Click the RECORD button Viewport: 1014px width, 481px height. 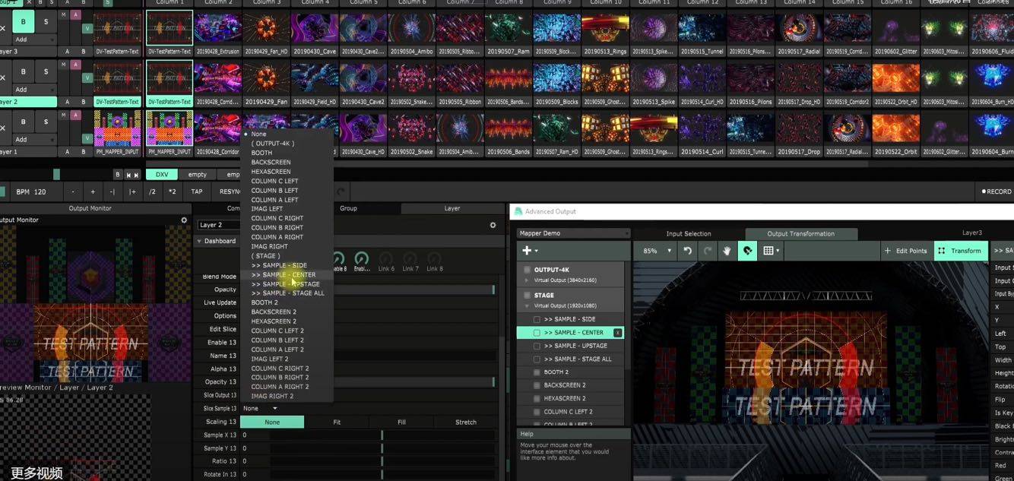tap(997, 192)
